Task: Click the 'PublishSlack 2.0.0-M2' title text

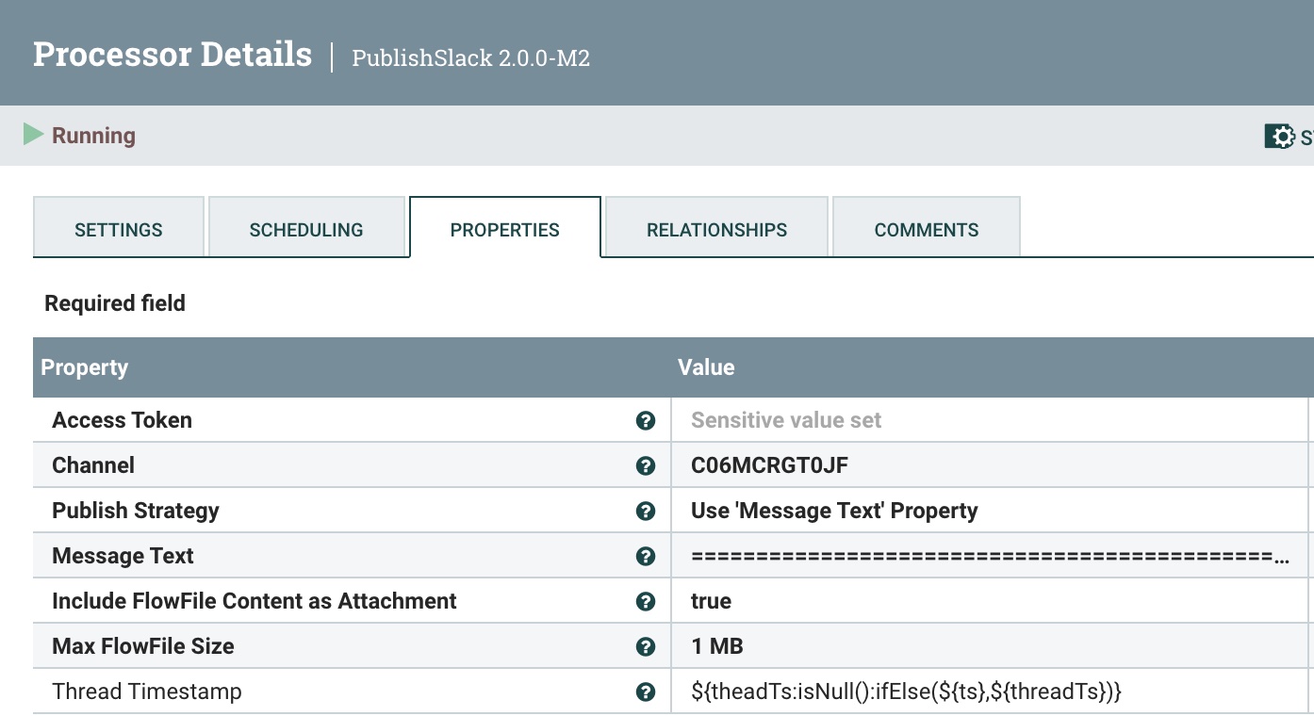Action: (x=471, y=57)
